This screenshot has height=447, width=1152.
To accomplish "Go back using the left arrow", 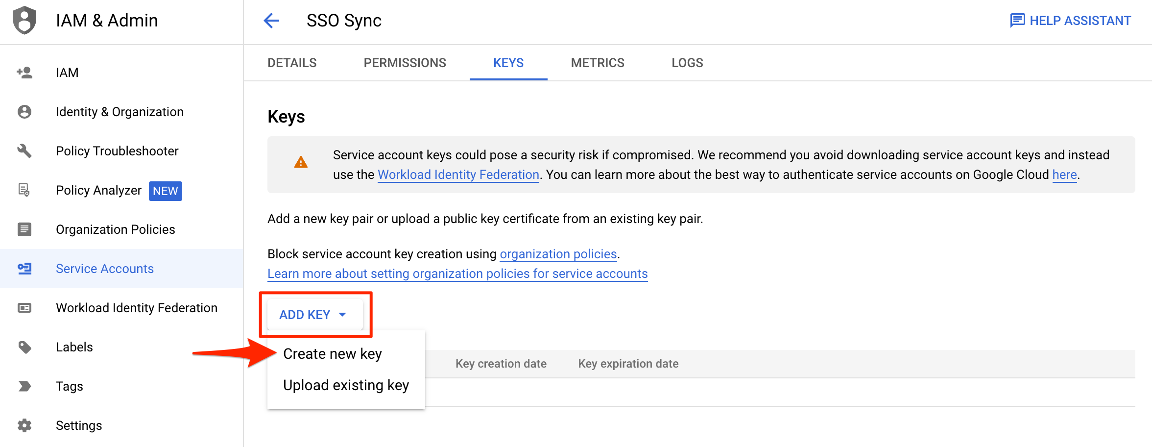I will pyautogui.click(x=271, y=21).
